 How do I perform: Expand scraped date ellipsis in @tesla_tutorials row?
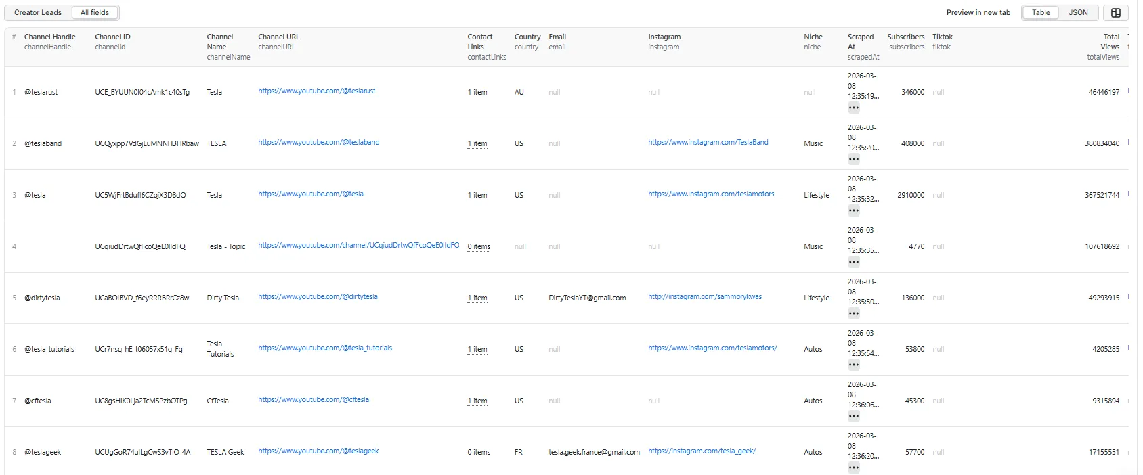coord(854,365)
